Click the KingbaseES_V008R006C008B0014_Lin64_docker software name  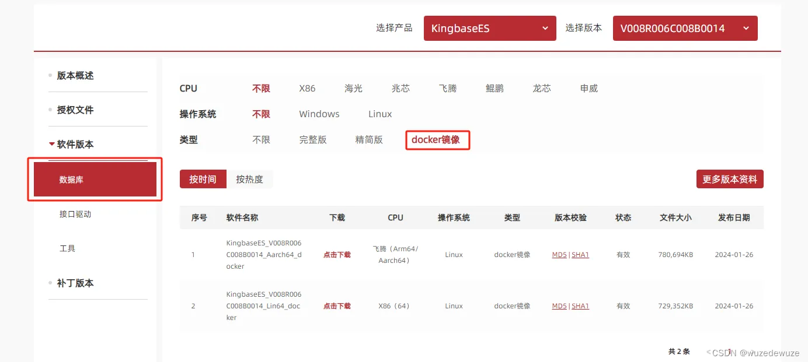point(264,306)
